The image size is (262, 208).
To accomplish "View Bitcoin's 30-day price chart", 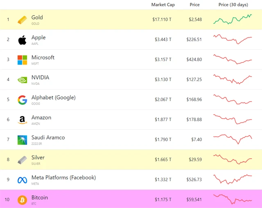I will 233,199.
